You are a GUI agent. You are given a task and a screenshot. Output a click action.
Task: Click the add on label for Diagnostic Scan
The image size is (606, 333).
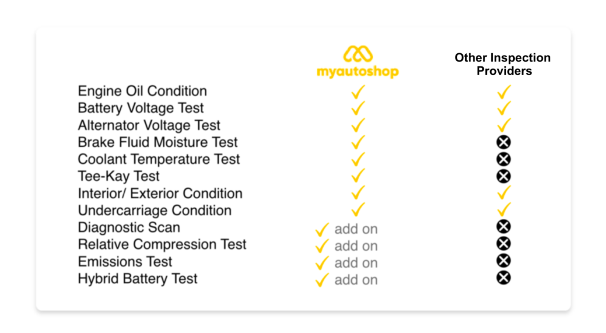tap(356, 229)
